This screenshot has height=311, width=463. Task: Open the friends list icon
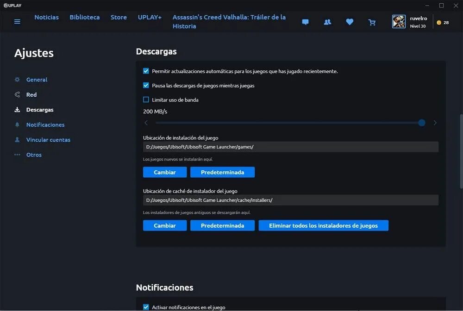[x=327, y=22]
